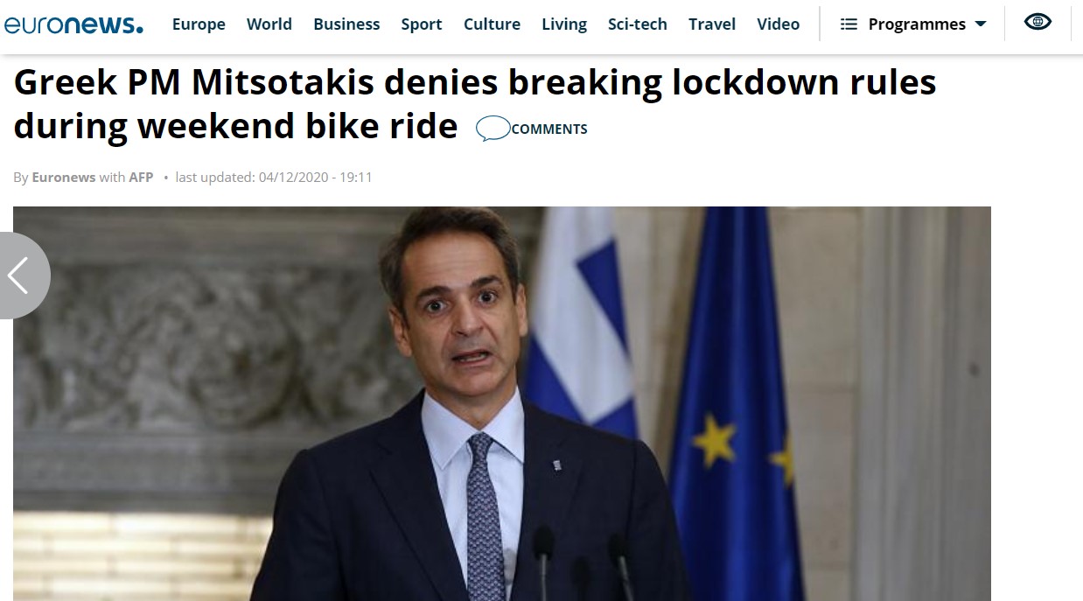Image resolution: width=1083 pixels, height=601 pixels.
Task: Open the Travel section
Action: coord(712,24)
